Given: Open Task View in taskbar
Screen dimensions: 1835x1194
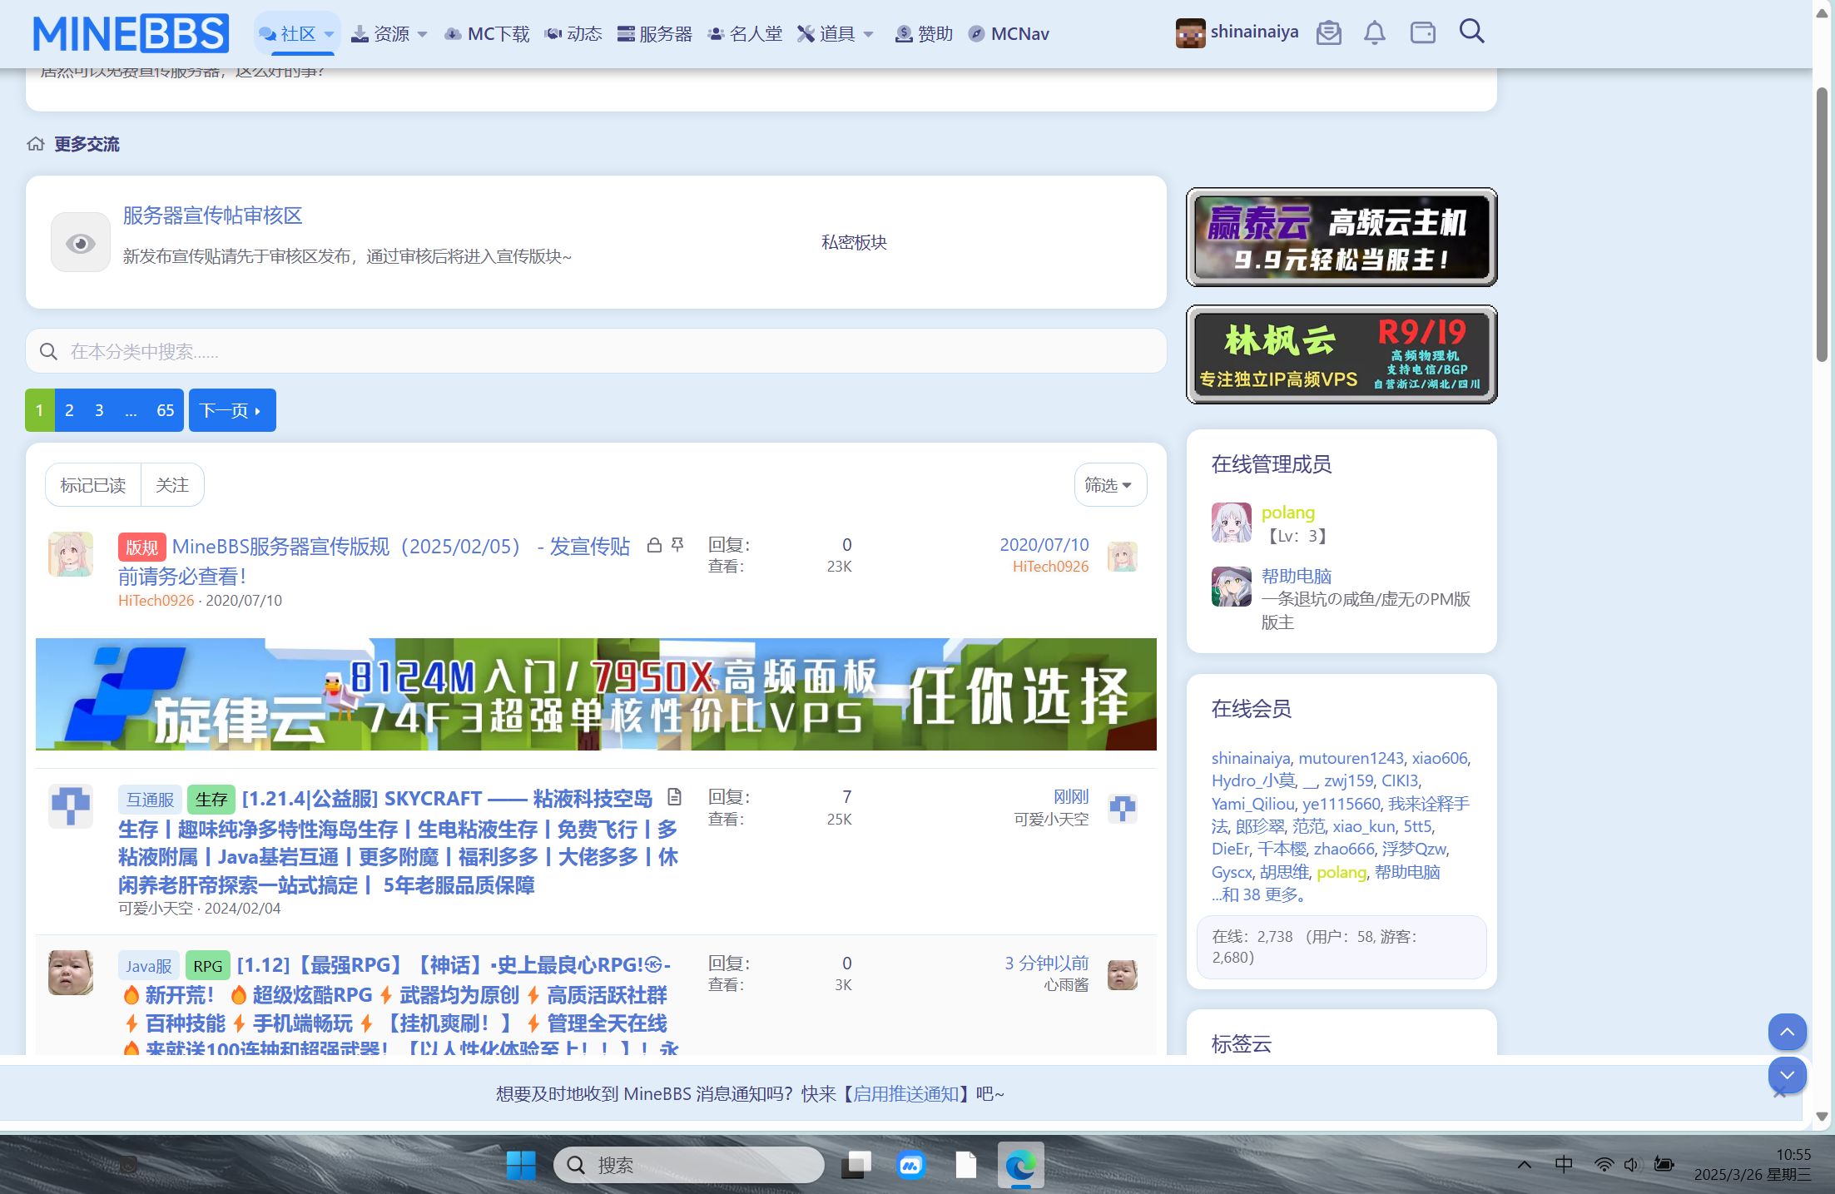Looking at the screenshot, I should 856,1165.
